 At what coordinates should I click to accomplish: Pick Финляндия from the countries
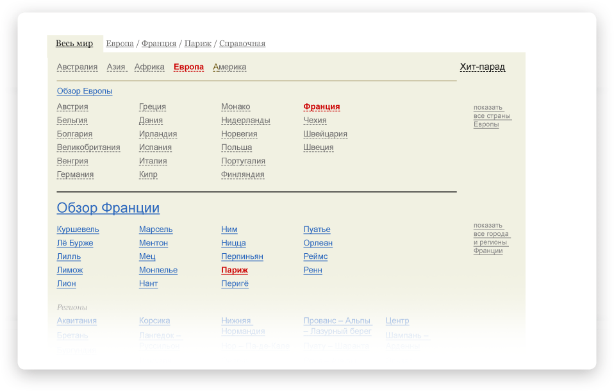(x=242, y=174)
